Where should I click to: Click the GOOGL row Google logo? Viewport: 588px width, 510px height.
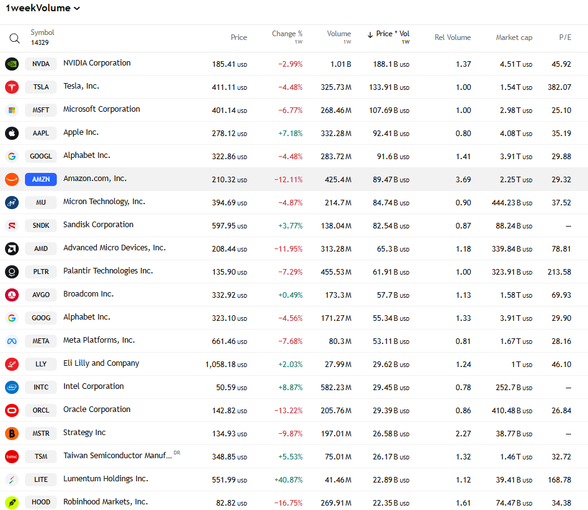(12, 157)
